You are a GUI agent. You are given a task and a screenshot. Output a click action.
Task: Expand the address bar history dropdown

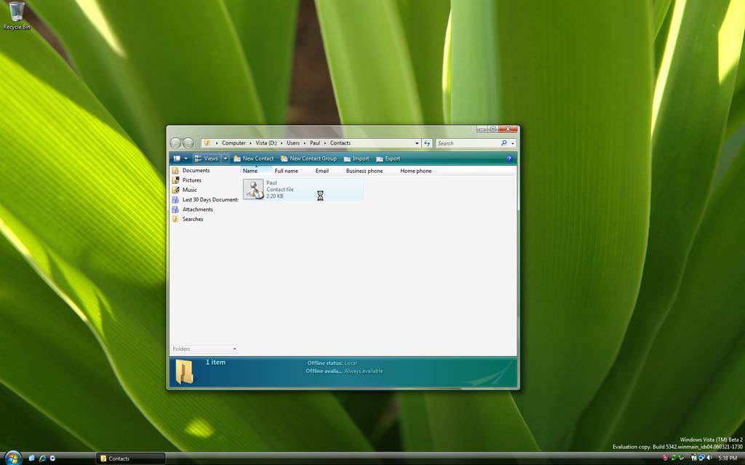point(417,143)
